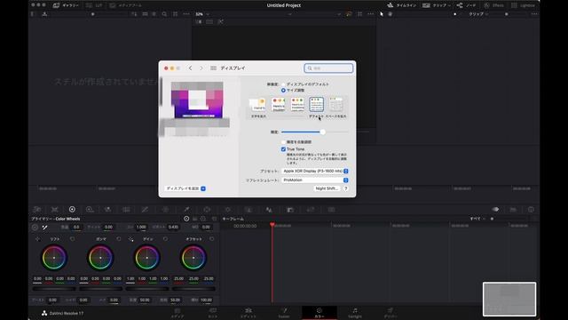568x320 pixels.
Task: Reset the Gamma color wheel
Action: click(x=119, y=239)
